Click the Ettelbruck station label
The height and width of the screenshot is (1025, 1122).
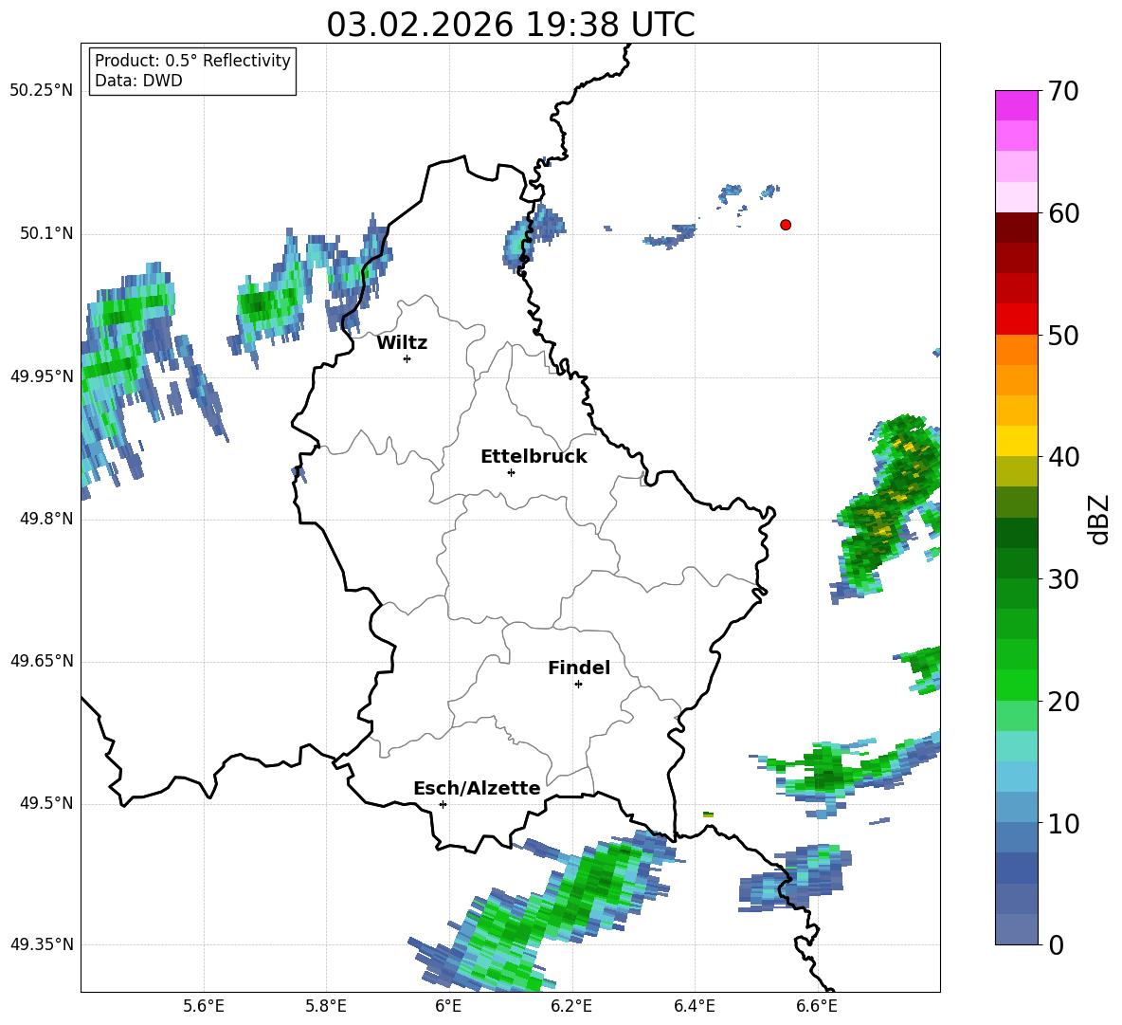[x=534, y=457]
